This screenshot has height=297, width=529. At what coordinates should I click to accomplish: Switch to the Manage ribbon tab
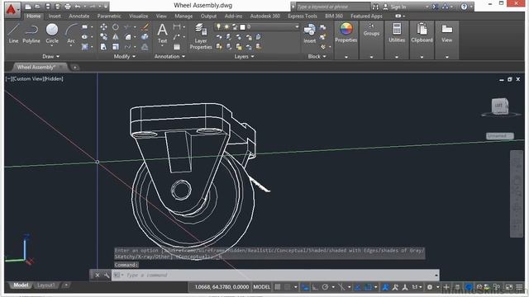(183, 16)
